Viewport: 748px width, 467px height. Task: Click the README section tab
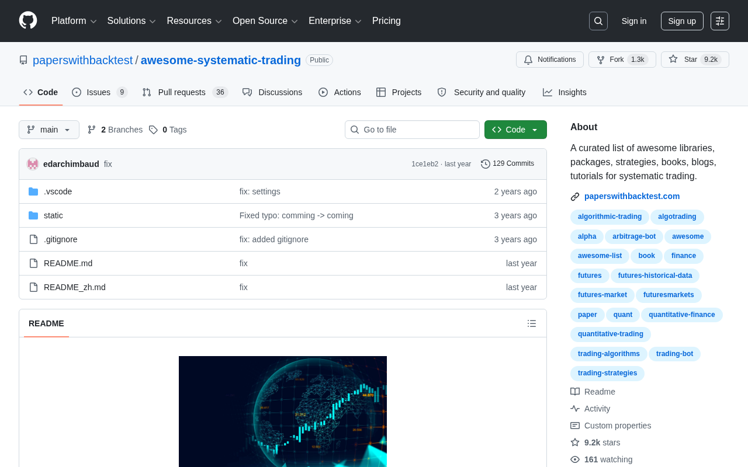[x=46, y=323]
